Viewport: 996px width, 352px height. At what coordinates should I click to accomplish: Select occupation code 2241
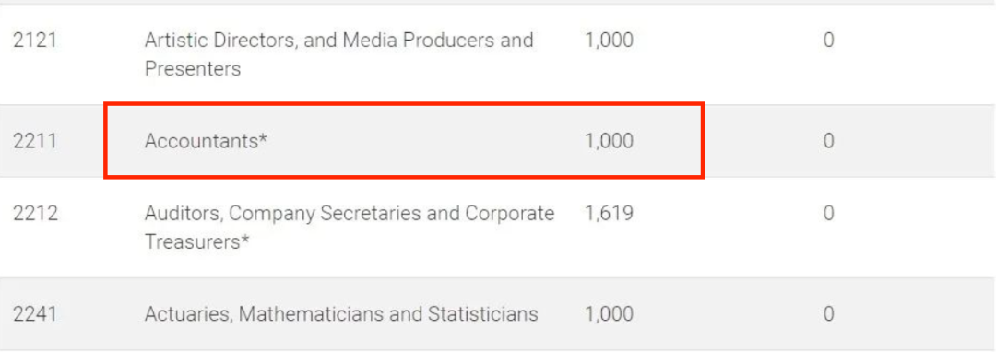(34, 314)
